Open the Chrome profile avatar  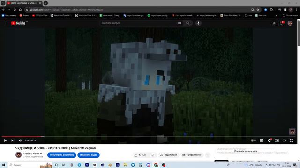tap(291, 10)
